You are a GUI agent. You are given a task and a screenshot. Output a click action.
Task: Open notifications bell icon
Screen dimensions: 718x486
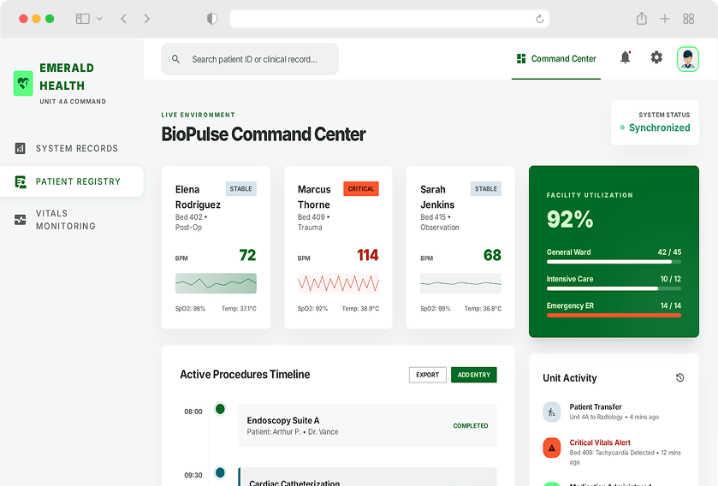(x=626, y=57)
